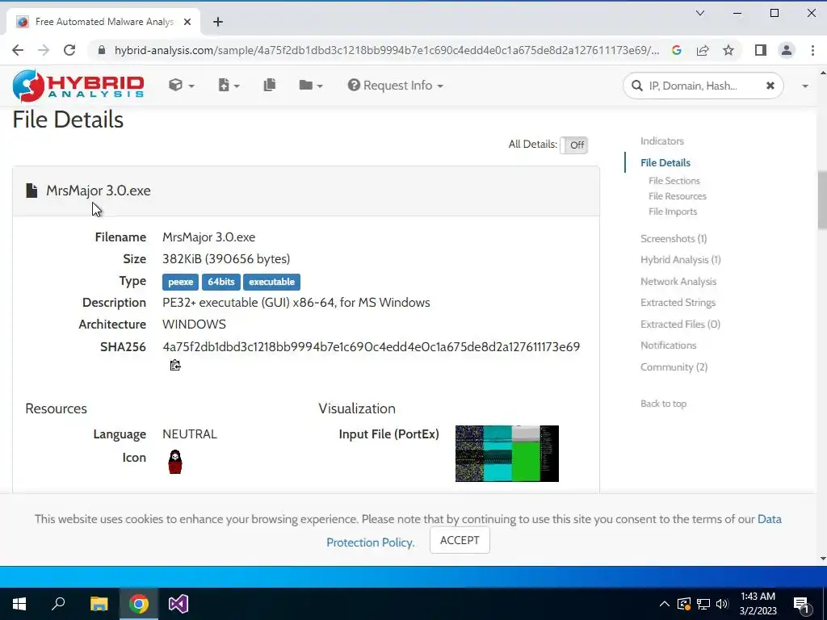Open the network icon in tray
Image resolution: width=827 pixels, height=620 pixels.
point(703,604)
